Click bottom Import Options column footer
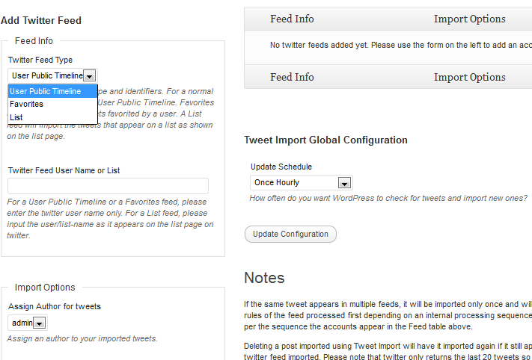Viewport: 532px width, 360px height. click(x=470, y=77)
